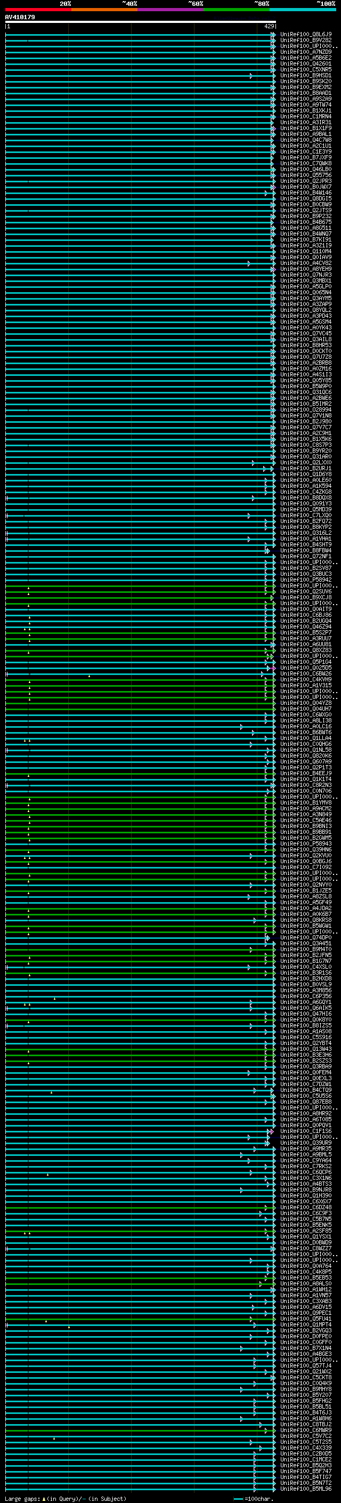Click the arrowhead on the UniRef100_B6BWT6 row
This screenshot has width=341, height=1503.
[253, 733]
